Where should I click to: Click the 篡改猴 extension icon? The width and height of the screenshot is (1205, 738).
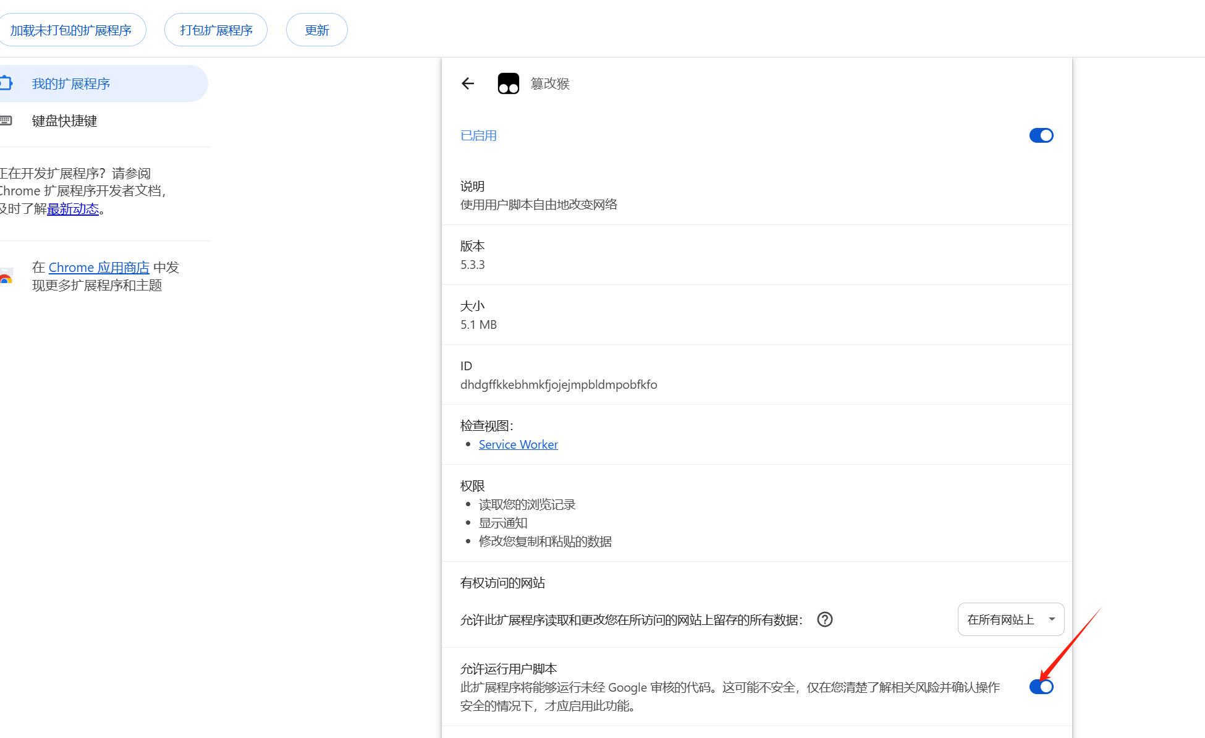coord(508,83)
